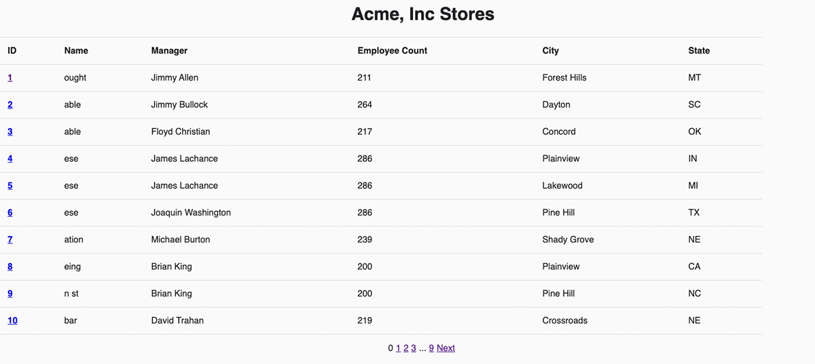
Task: Click the City column header
Action: pyautogui.click(x=551, y=51)
